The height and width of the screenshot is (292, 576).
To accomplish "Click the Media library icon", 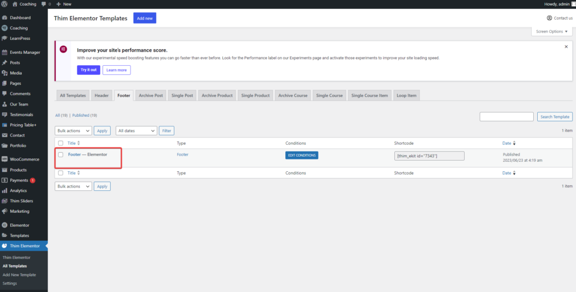I will tap(4, 73).
